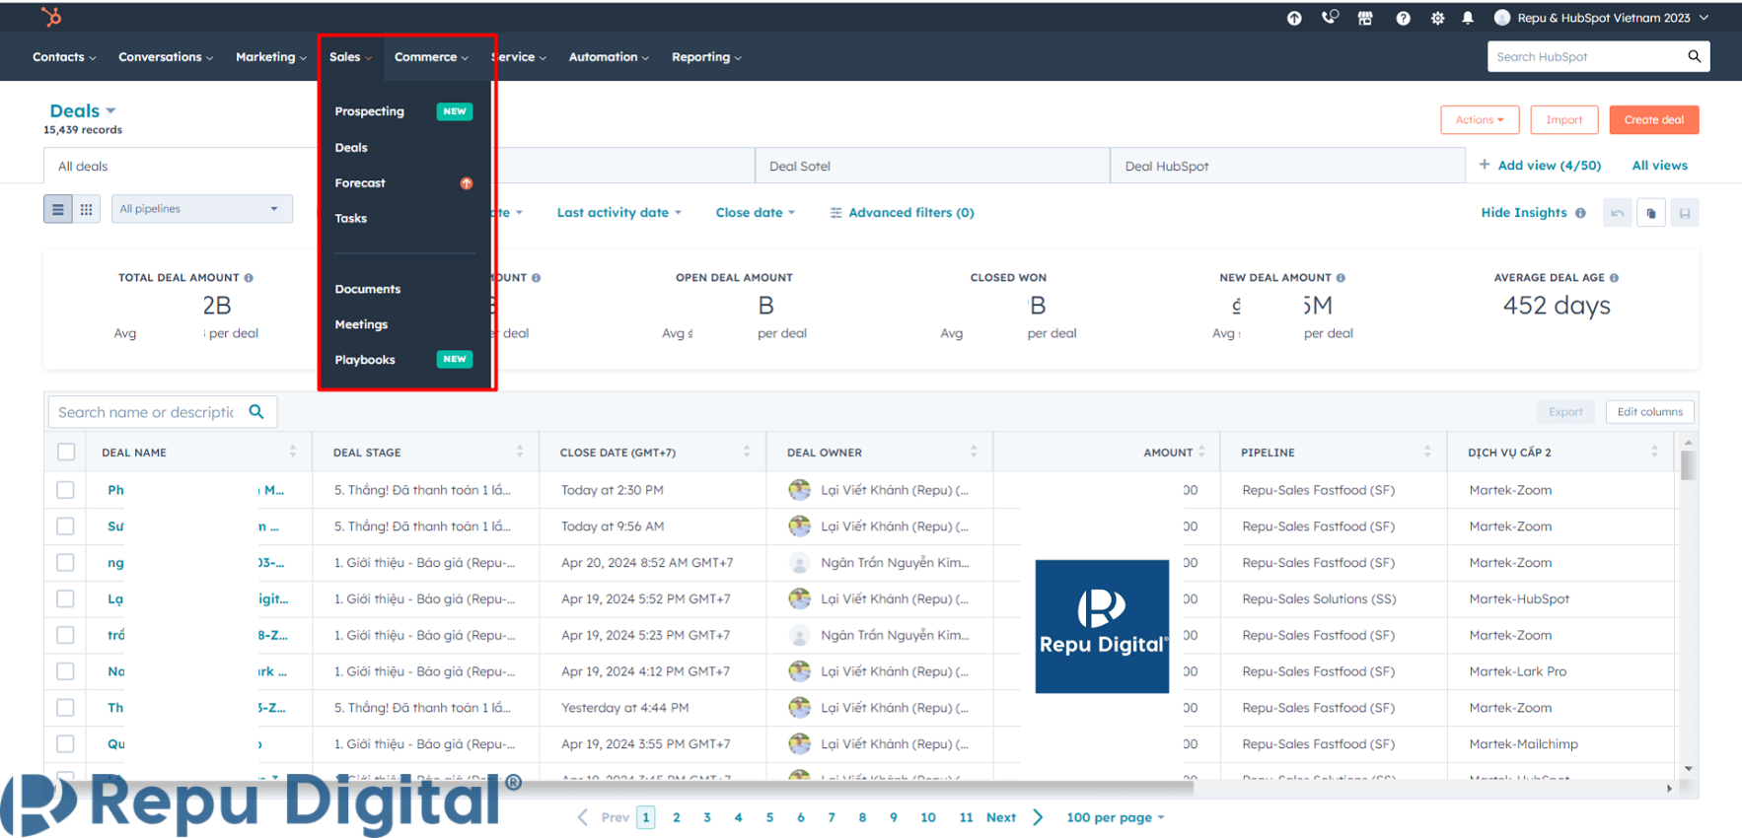Open the All pipelines dropdown

[201, 209]
